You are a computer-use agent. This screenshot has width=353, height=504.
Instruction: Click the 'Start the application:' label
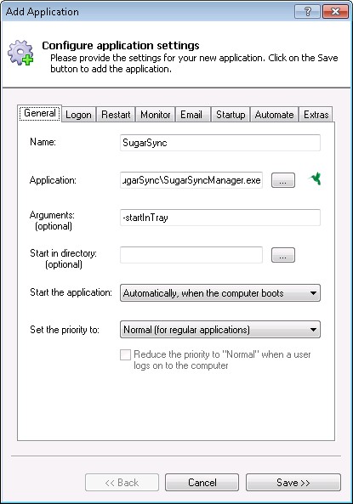[x=71, y=292]
